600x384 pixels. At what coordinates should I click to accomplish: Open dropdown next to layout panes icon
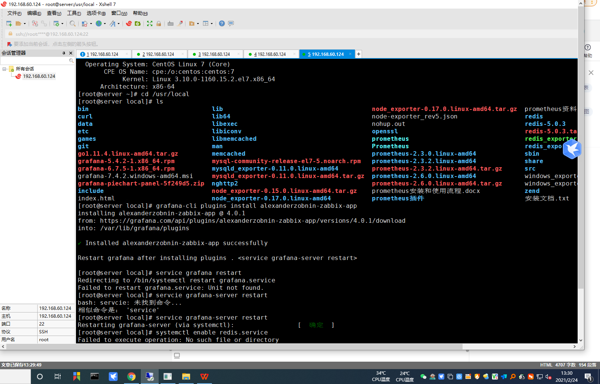click(x=212, y=23)
